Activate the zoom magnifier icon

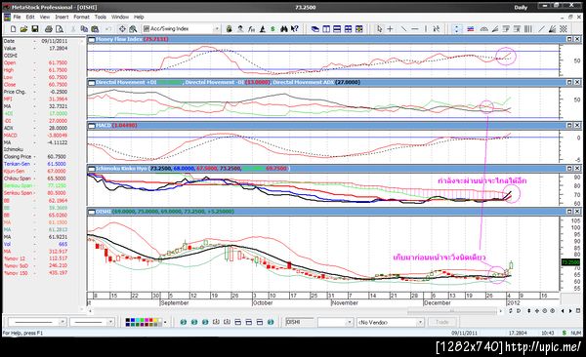pyautogui.click(x=133, y=28)
